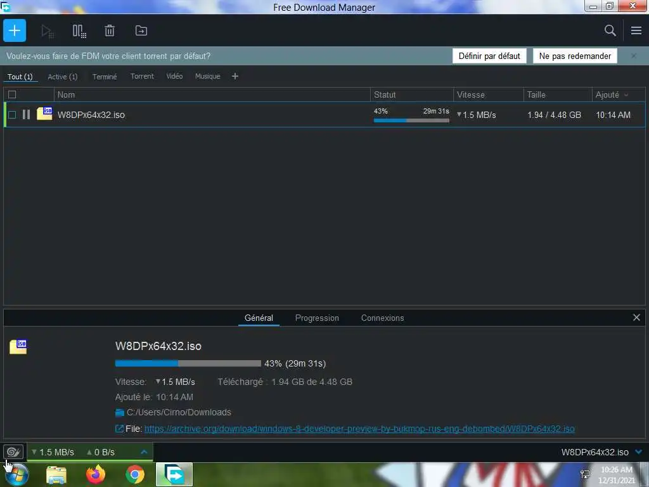Toggle the select-all checkbox in header

(x=12, y=94)
